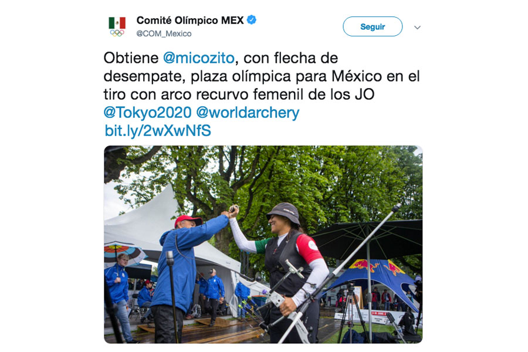Open the @micozito mention

(x=199, y=58)
